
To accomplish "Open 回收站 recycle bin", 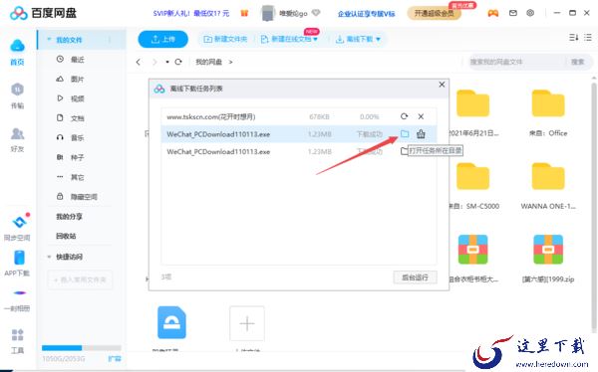I will click(66, 236).
